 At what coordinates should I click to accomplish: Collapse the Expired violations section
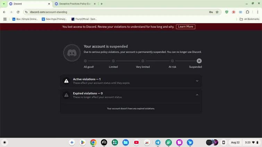tap(197, 95)
